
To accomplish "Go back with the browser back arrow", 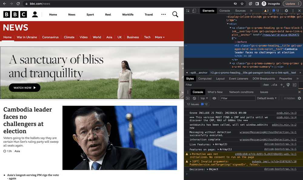I will [5, 4].
